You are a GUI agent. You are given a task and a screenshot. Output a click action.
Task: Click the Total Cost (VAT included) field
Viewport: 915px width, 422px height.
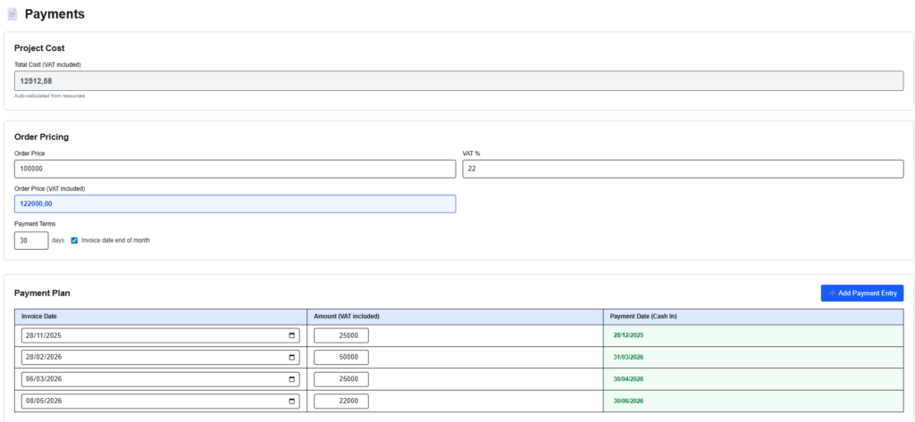click(458, 80)
